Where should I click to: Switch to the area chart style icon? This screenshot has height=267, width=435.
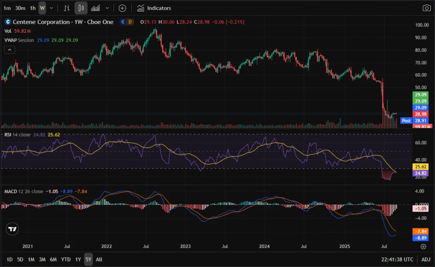point(96,8)
